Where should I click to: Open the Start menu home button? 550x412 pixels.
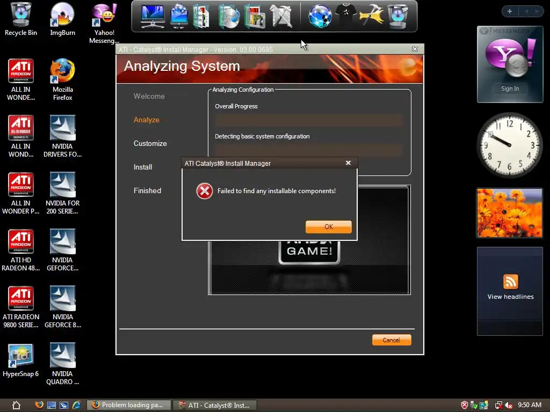(16, 406)
